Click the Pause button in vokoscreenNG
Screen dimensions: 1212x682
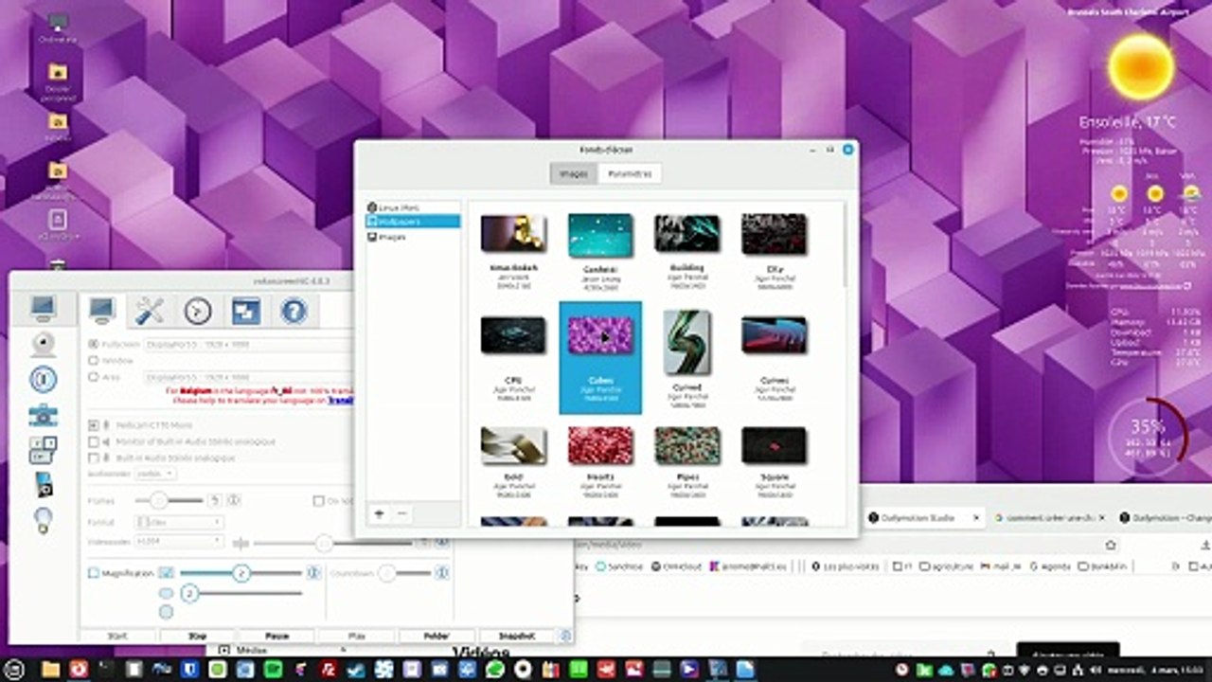277,636
